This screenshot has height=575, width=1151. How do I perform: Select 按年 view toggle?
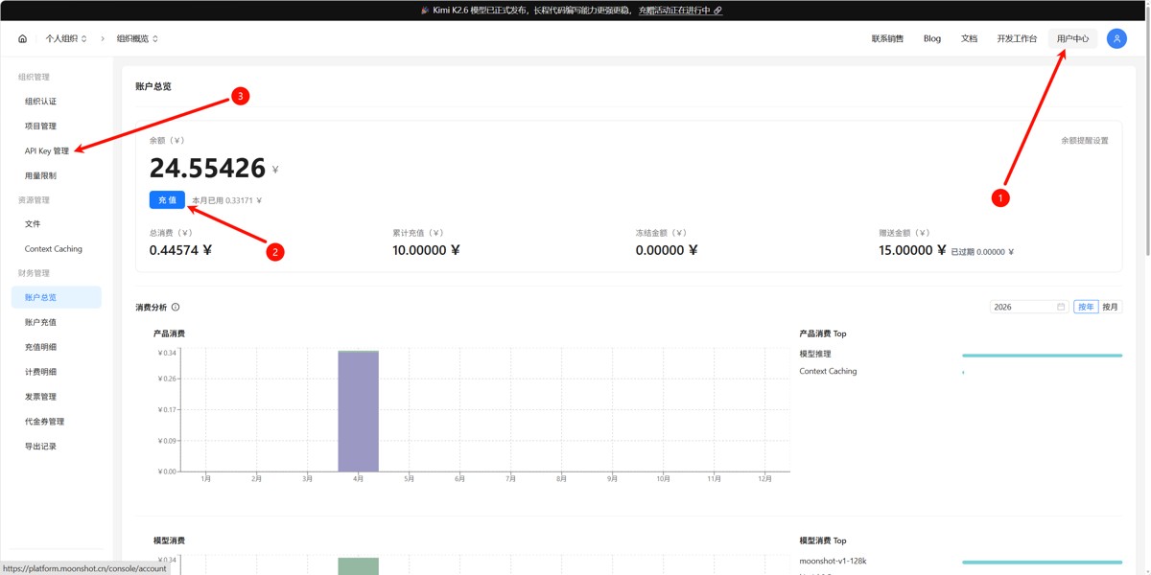(x=1086, y=307)
